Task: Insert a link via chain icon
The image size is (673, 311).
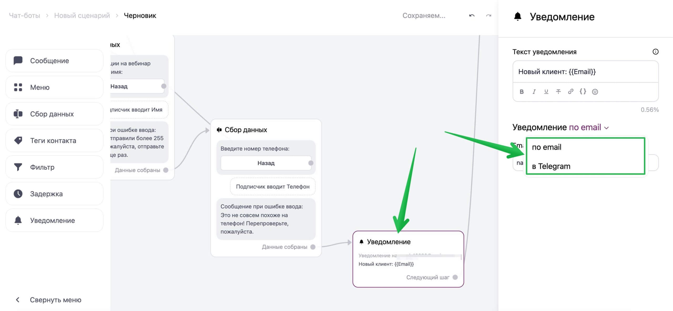Action: [570, 92]
